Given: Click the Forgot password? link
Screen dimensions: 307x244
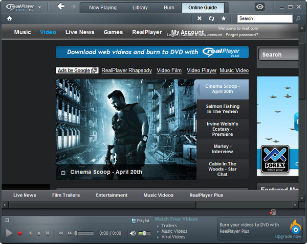Looking at the screenshot, I should click(x=242, y=35).
